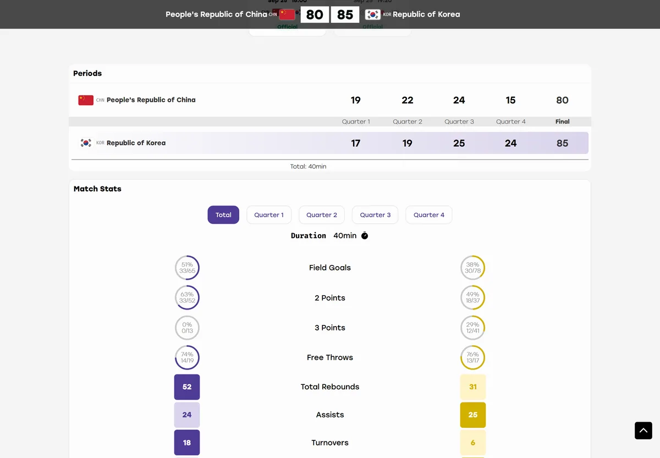Open People's Republic of China team link
The width and height of the screenshot is (660, 458).
point(151,100)
